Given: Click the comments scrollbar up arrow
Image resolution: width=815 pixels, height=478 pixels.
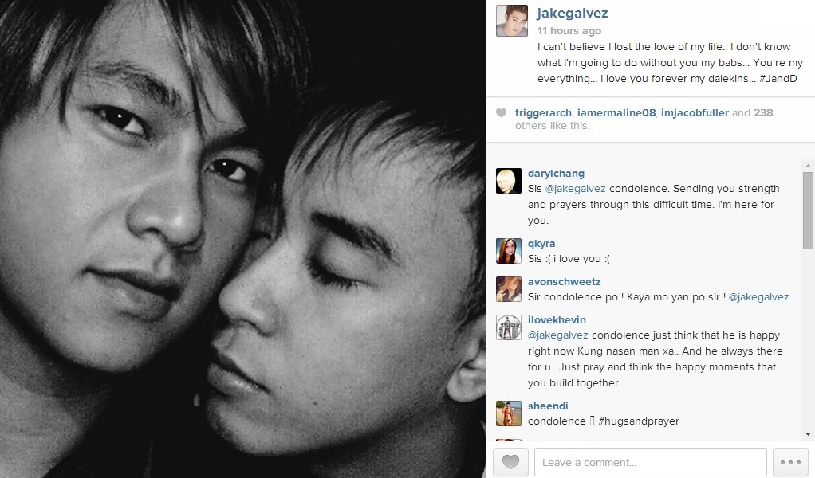Looking at the screenshot, I should click(x=808, y=166).
